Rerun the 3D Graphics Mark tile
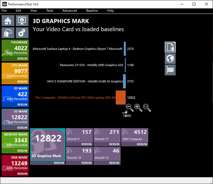213x184 pixels. pos(59,163)
